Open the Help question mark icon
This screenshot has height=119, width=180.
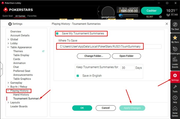(175, 99)
